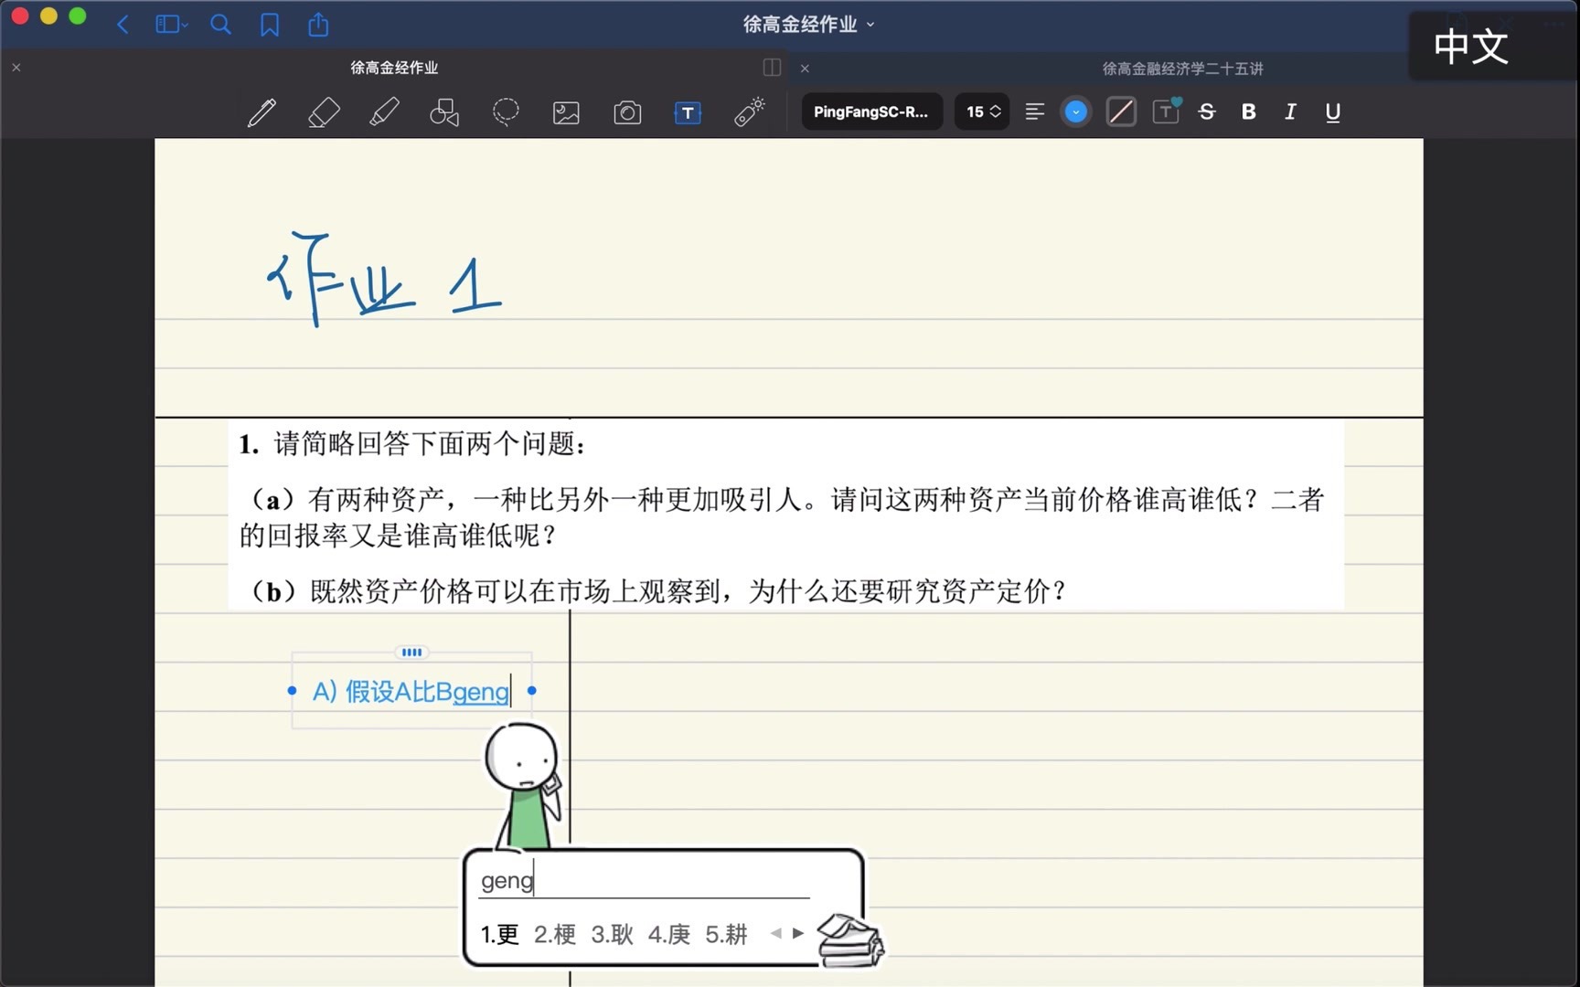Select the Pen tool

[262, 112]
